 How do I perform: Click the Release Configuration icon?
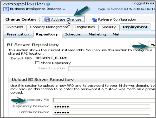pos(94,20)
